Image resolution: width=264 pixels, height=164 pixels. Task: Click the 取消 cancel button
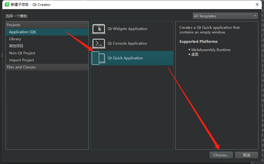[247, 155]
